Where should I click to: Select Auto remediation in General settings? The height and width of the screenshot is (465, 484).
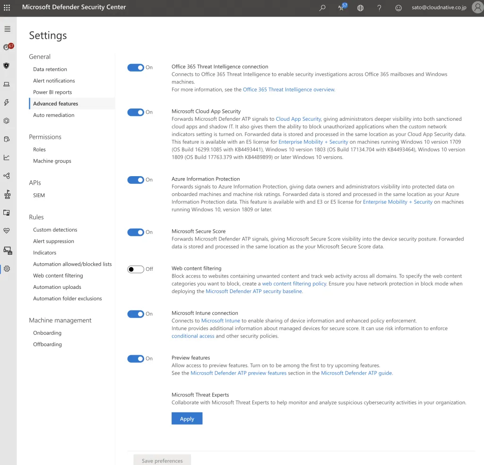(x=53, y=115)
